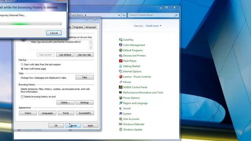Enable Delete browsing history on exit
This screenshot has width=251, height=141.
pos(22,97)
